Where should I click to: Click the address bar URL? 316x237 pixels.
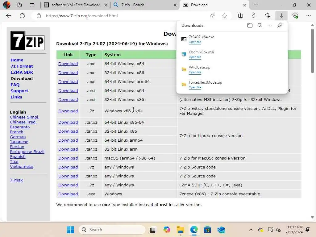81,16
